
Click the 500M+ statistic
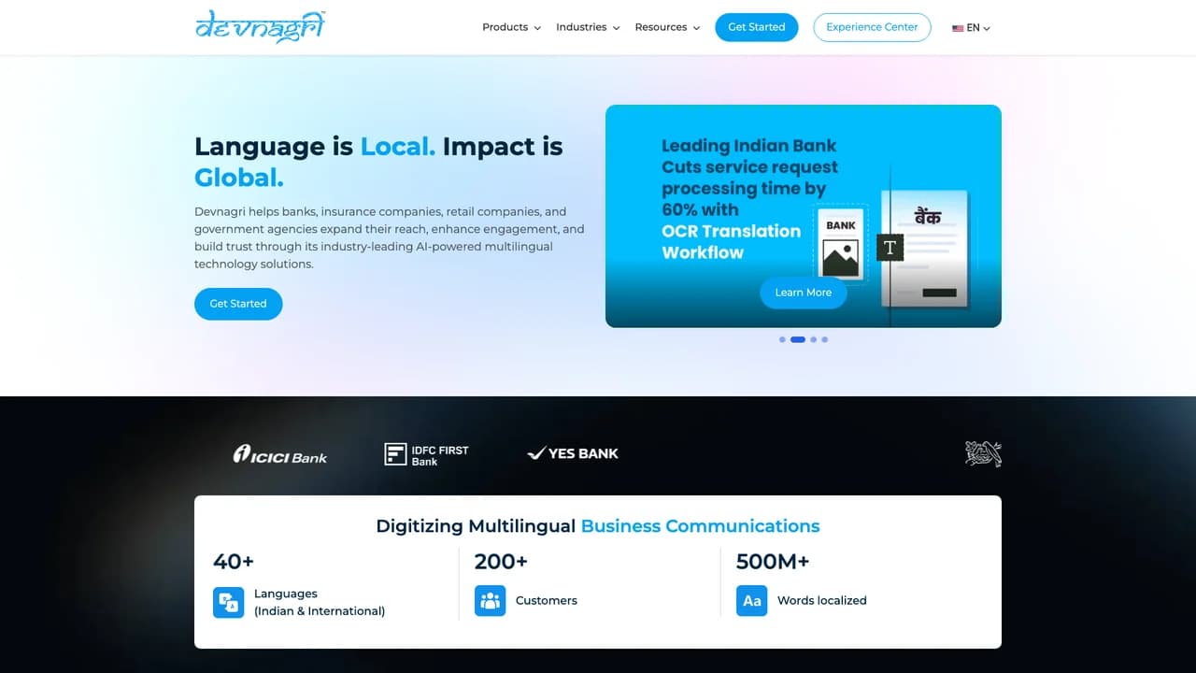coord(773,562)
